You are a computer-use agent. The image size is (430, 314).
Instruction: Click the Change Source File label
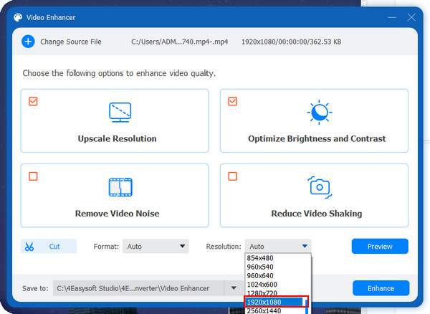71,42
